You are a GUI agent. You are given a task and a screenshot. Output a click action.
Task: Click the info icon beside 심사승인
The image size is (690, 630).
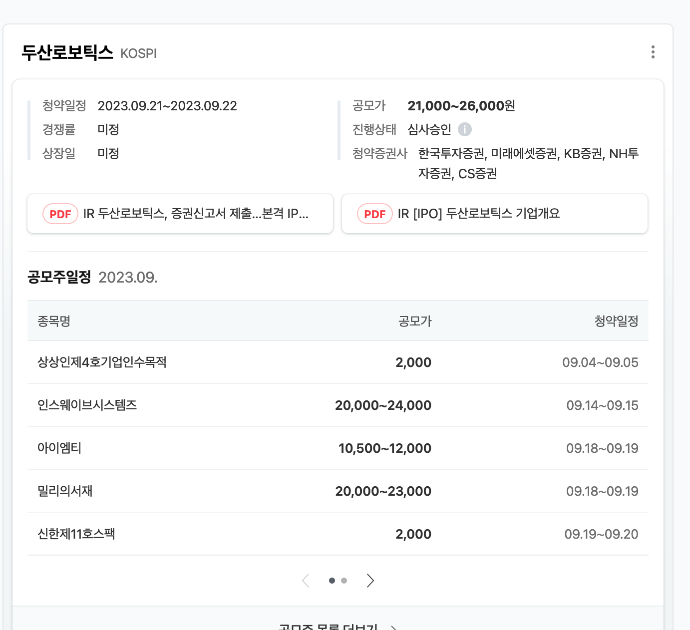(465, 129)
